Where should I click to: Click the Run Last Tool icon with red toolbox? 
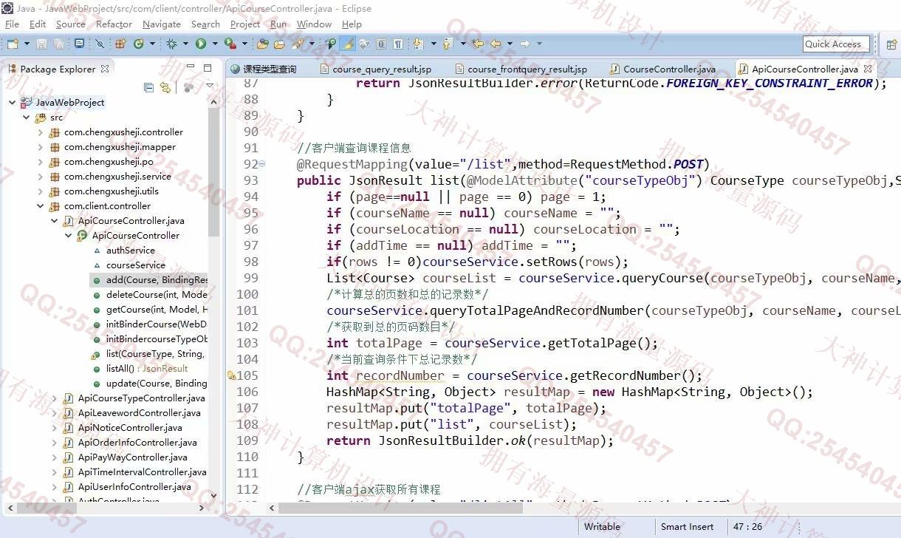coord(230,44)
